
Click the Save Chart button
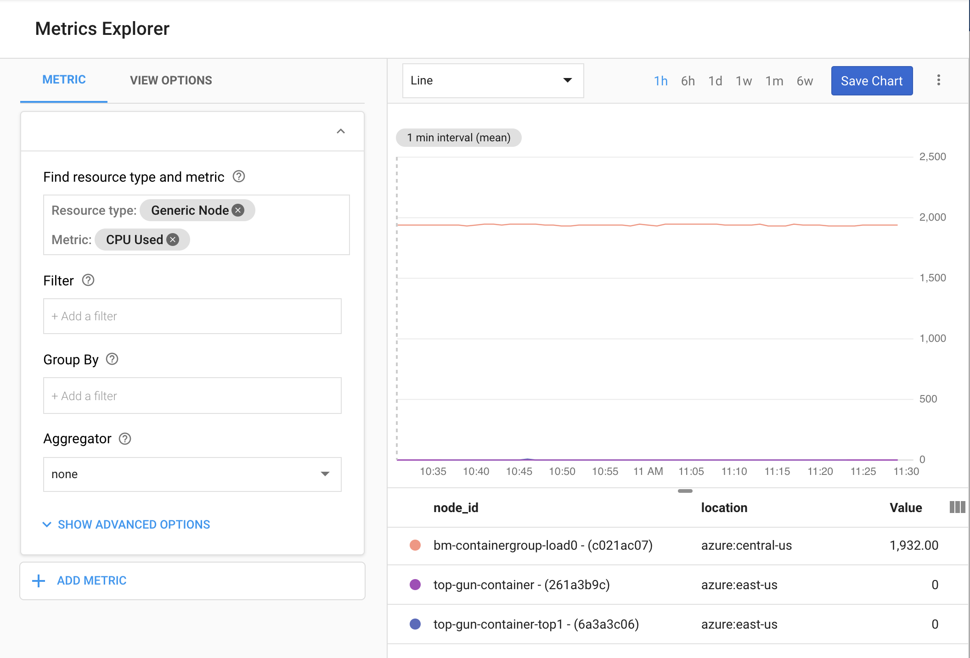pos(872,80)
